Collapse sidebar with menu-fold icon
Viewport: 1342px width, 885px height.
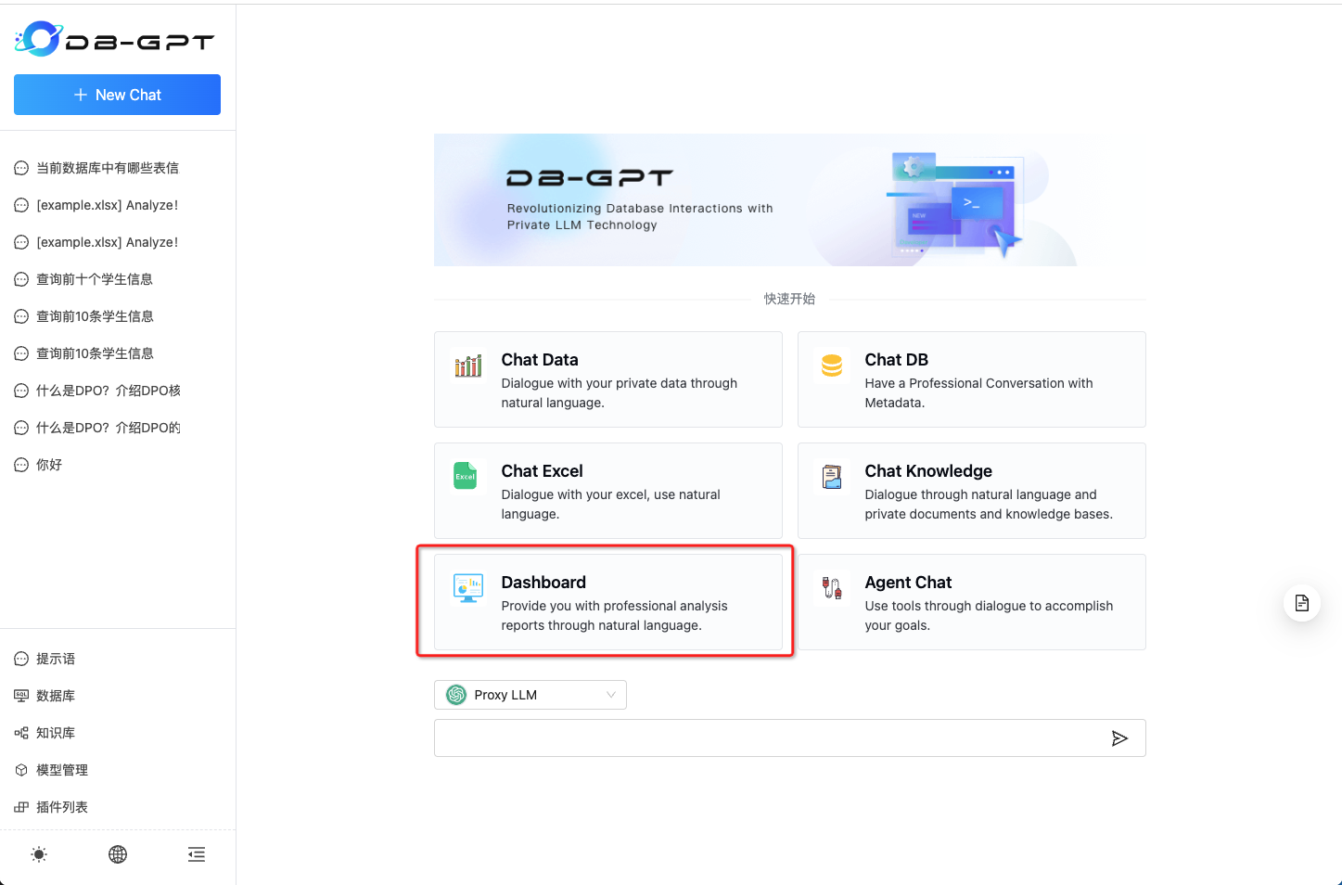pyautogui.click(x=197, y=854)
